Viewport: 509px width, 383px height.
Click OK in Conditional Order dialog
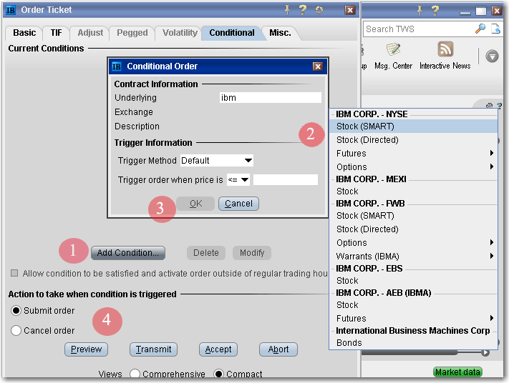(195, 204)
